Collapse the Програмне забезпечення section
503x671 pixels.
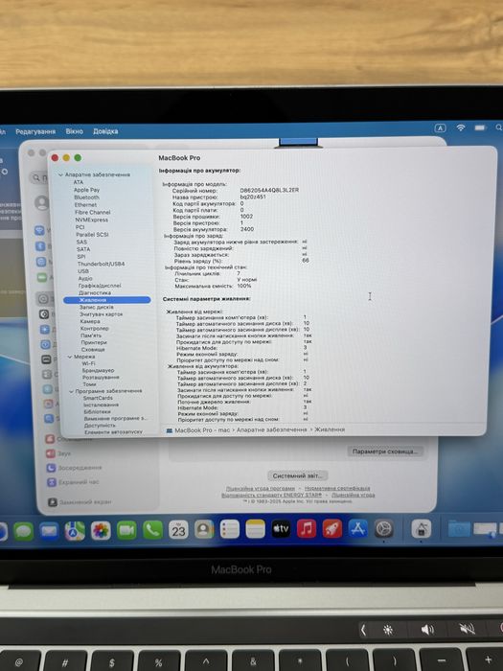pos(72,391)
